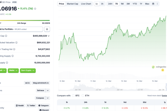The image size is (167, 111).
Task: Click the Diluted Valuation info icon
Action: (x=16, y=42)
